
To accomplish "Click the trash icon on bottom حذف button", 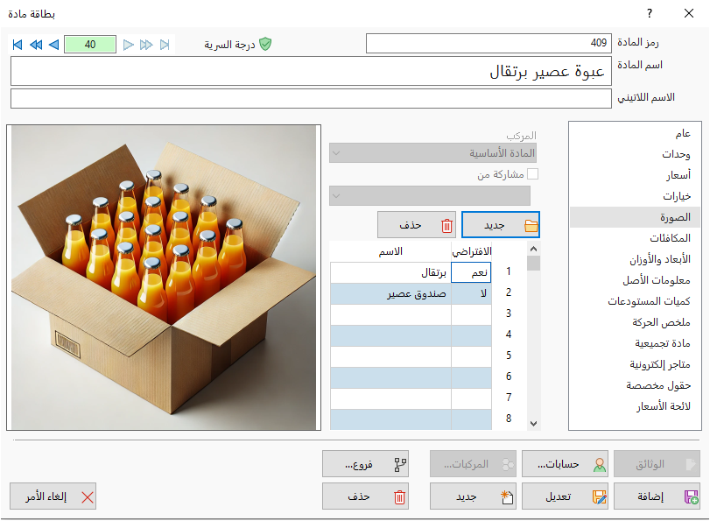I will (x=399, y=497).
